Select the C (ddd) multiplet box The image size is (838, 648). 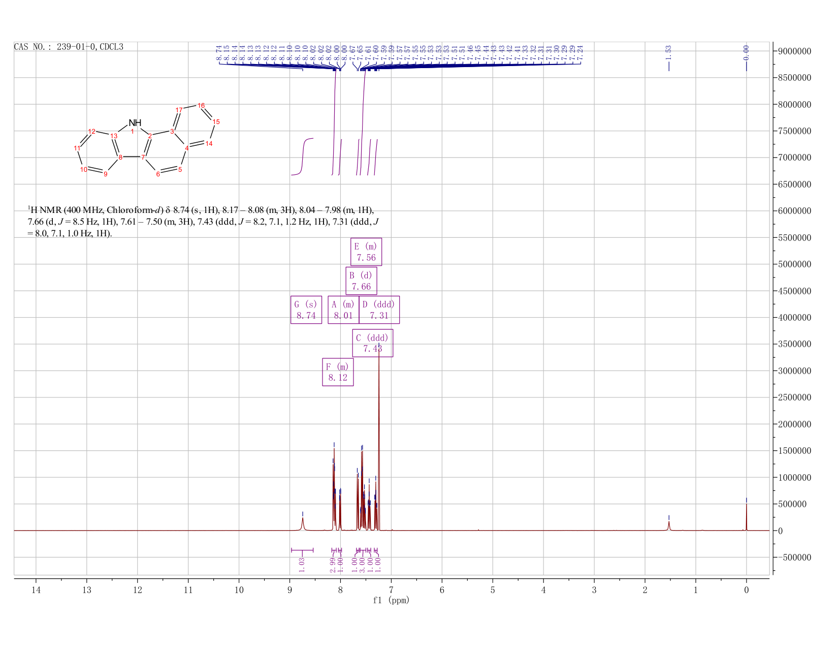(x=373, y=343)
